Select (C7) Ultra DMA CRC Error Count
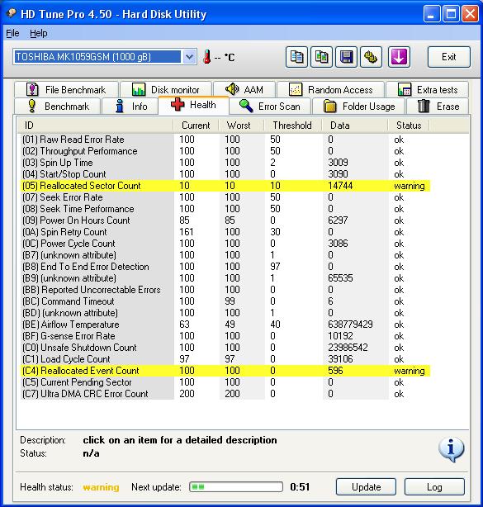This screenshot has height=507, width=483. [x=225, y=394]
